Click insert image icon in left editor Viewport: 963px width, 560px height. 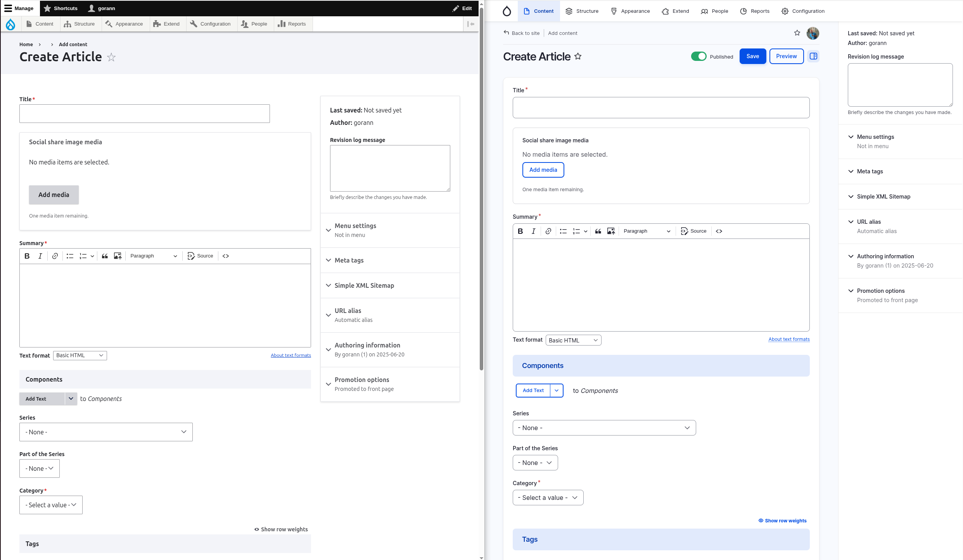click(x=118, y=256)
